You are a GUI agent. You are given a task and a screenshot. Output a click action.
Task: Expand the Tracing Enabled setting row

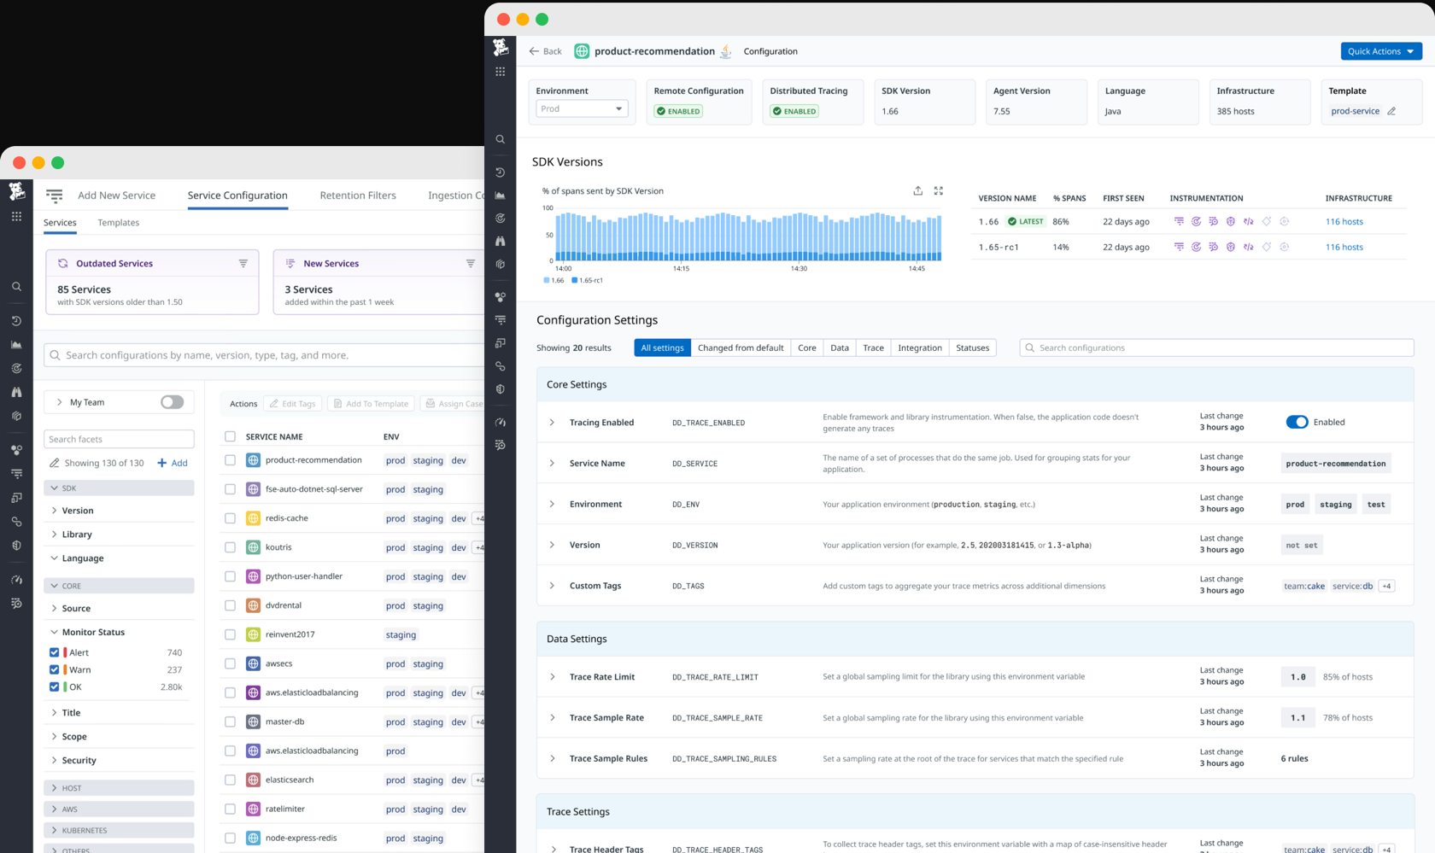pos(552,423)
